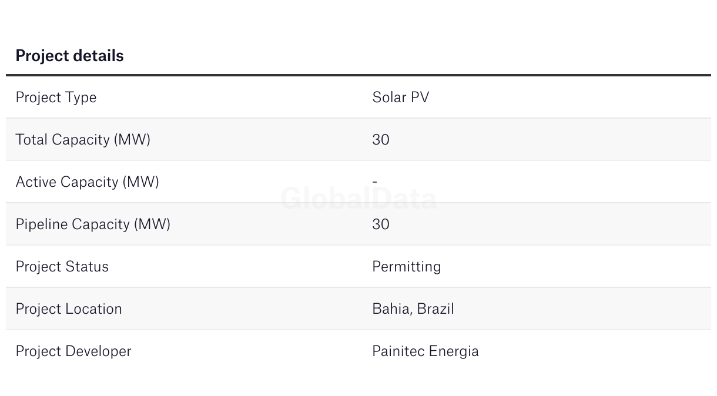Click the word "Solar" in Project Type value
This screenshot has height=396, width=717.
click(388, 98)
